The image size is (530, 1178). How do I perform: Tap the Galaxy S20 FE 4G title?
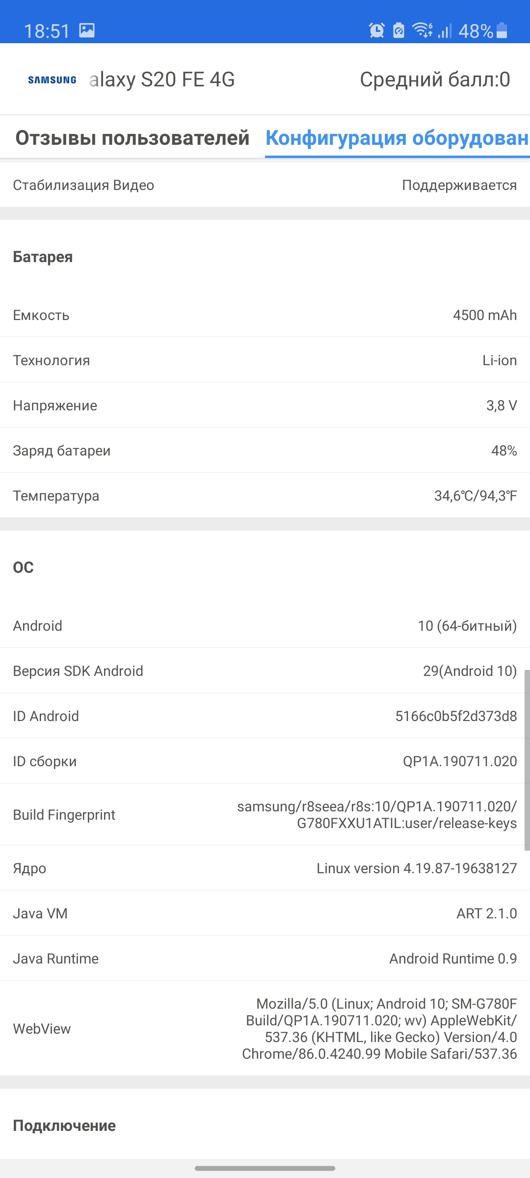[162, 80]
